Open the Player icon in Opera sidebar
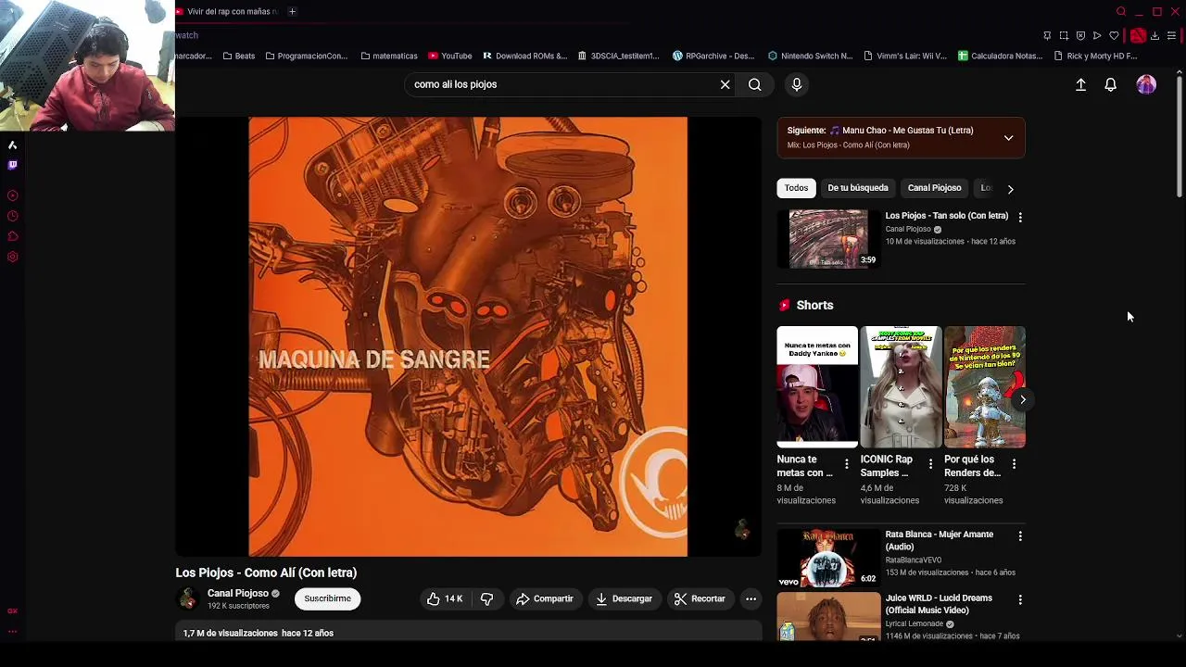Image resolution: width=1186 pixels, height=667 pixels. [x=12, y=195]
